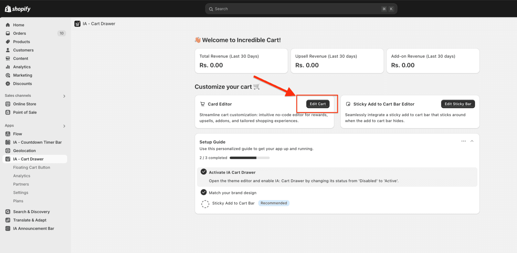Click the Geolocation globe icon
517x253 pixels.
tap(8, 151)
